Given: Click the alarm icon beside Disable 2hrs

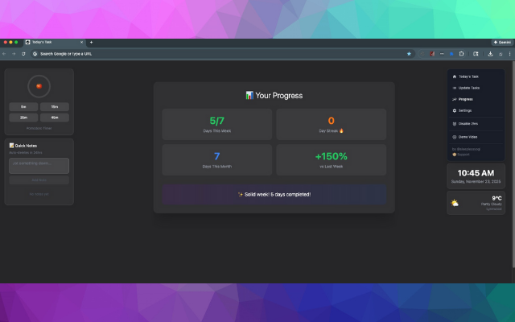Looking at the screenshot, I should coord(454,124).
